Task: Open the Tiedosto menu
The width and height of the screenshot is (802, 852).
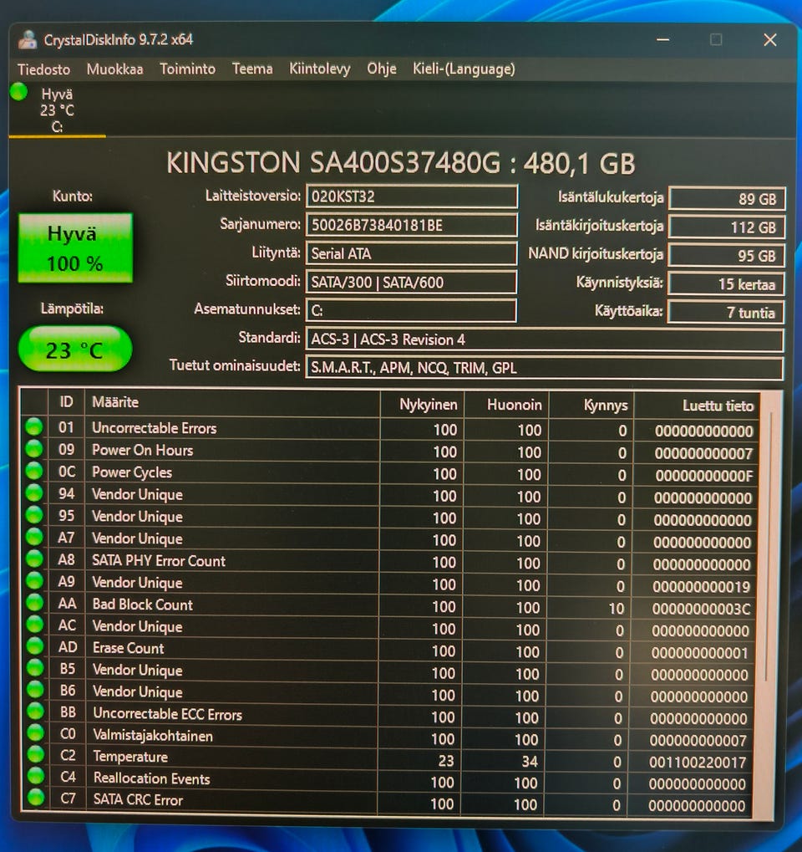Action: 44,69
